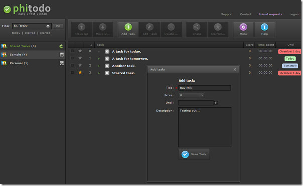Toggle star on 'A task for today.'
This screenshot has height=186, width=303.
point(80,51)
